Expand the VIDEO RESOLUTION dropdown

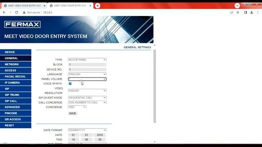pyautogui.click(x=87, y=91)
